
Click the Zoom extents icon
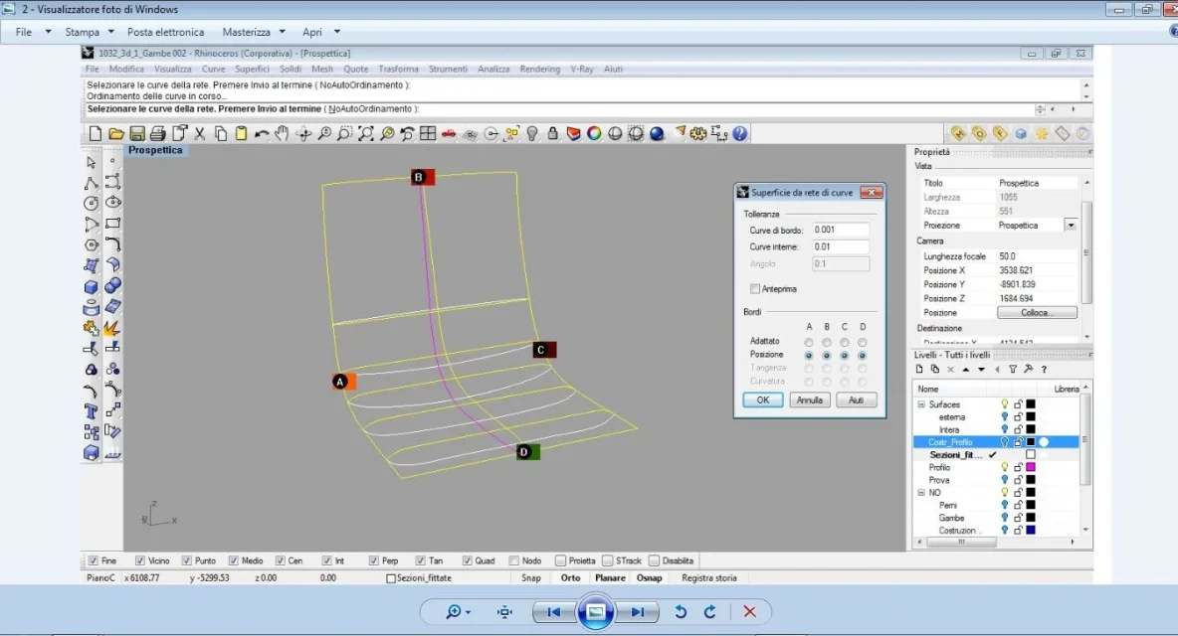pyautogui.click(x=366, y=133)
